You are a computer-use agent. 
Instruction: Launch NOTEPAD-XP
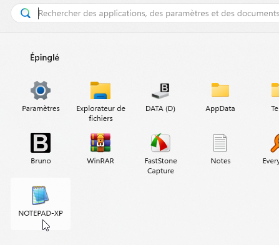click(x=41, y=204)
